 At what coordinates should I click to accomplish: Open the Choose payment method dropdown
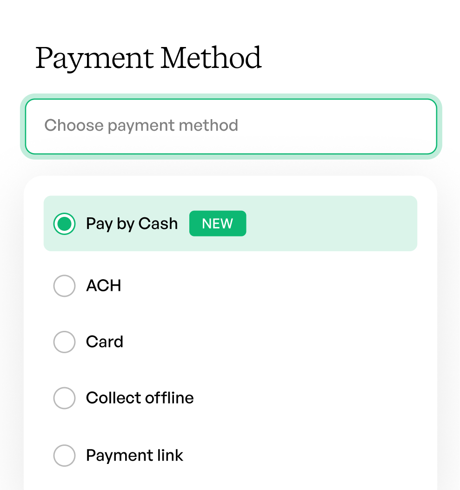pyautogui.click(x=231, y=126)
